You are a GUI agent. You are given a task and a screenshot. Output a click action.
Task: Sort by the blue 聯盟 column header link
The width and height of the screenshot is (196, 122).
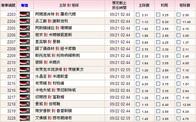coord(25,5)
